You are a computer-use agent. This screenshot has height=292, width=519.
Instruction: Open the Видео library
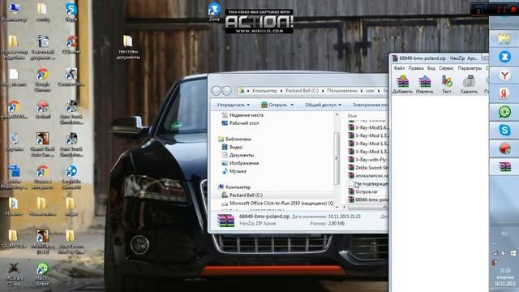click(232, 147)
